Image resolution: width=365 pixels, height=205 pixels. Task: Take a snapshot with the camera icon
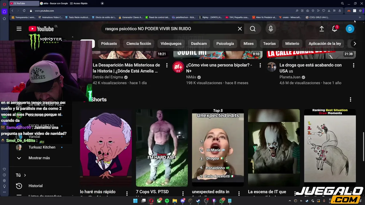pos(307,11)
